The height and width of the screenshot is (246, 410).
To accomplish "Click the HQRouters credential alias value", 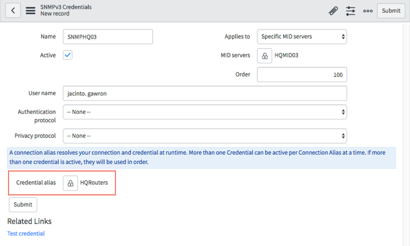I will tap(94, 182).
